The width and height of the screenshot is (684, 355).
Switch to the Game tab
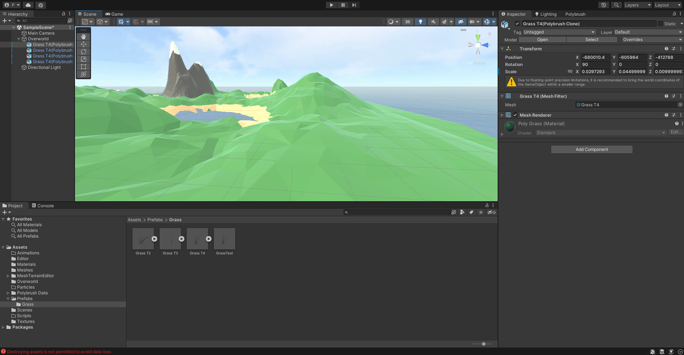tap(114, 14)
